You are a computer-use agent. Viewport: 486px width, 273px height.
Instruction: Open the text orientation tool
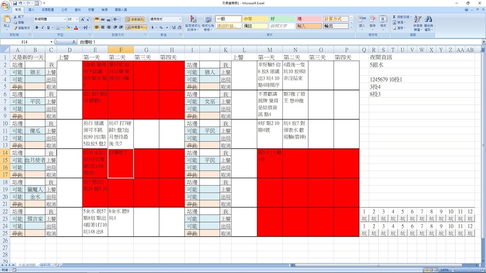click(116, 19)
